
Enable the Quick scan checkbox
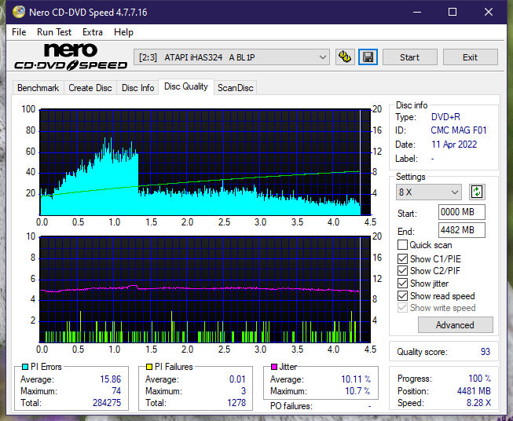click(x=402, y=245)
